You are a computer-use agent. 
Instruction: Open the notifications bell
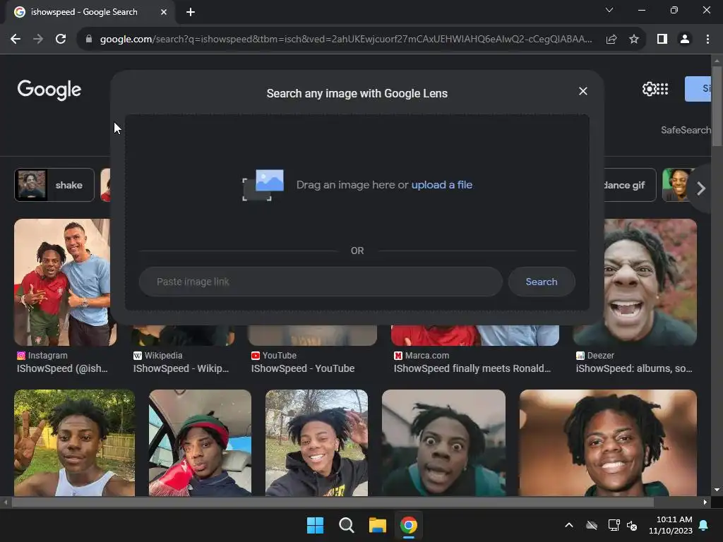click(x=704, y=525)
